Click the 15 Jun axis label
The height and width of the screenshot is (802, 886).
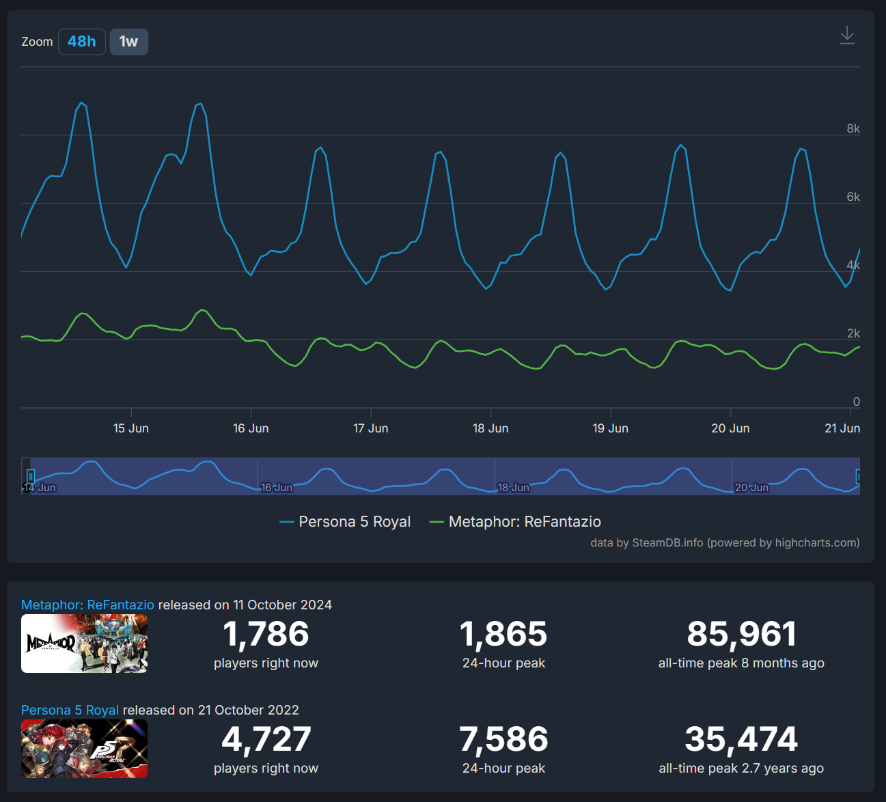click(131, 428)
